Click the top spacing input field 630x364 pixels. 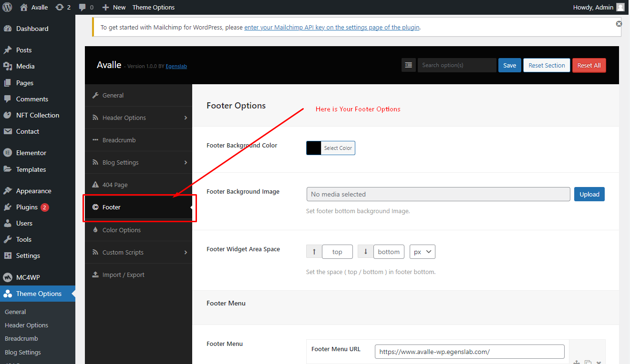coord(337,252)
